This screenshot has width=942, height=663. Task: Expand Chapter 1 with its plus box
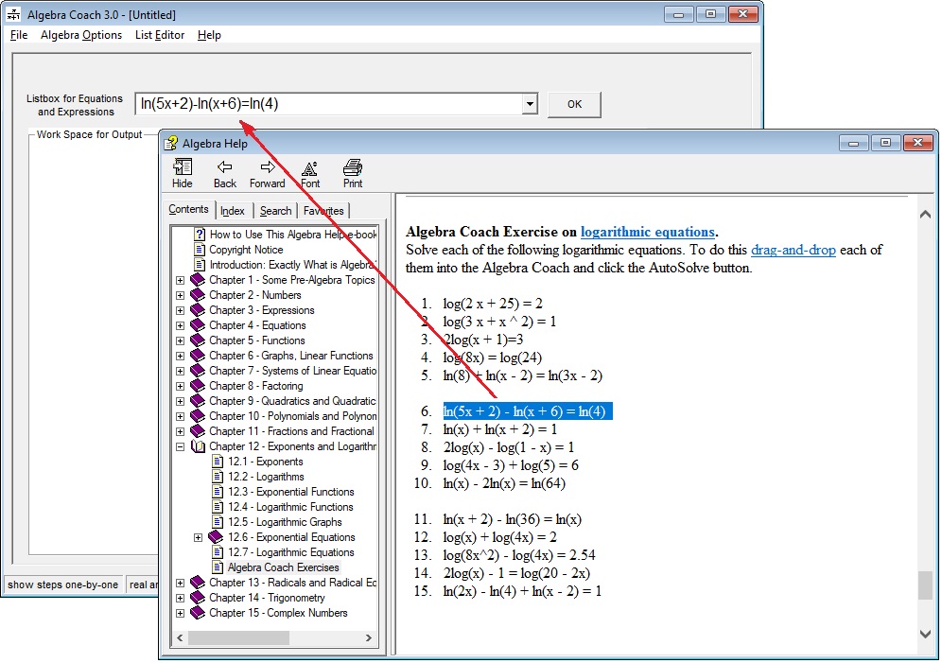180,281
